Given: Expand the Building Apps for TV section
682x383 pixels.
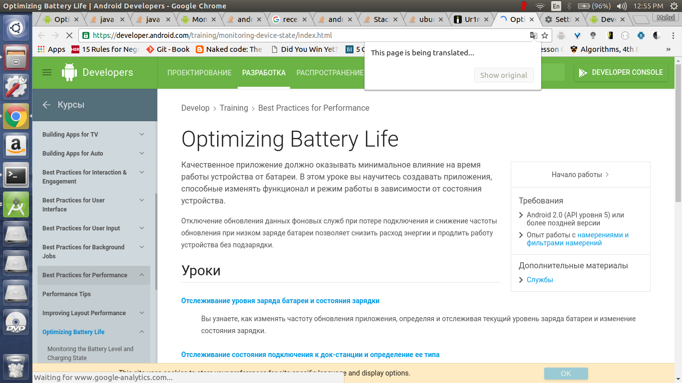Looking at the screenshot, I should [142, 135].
